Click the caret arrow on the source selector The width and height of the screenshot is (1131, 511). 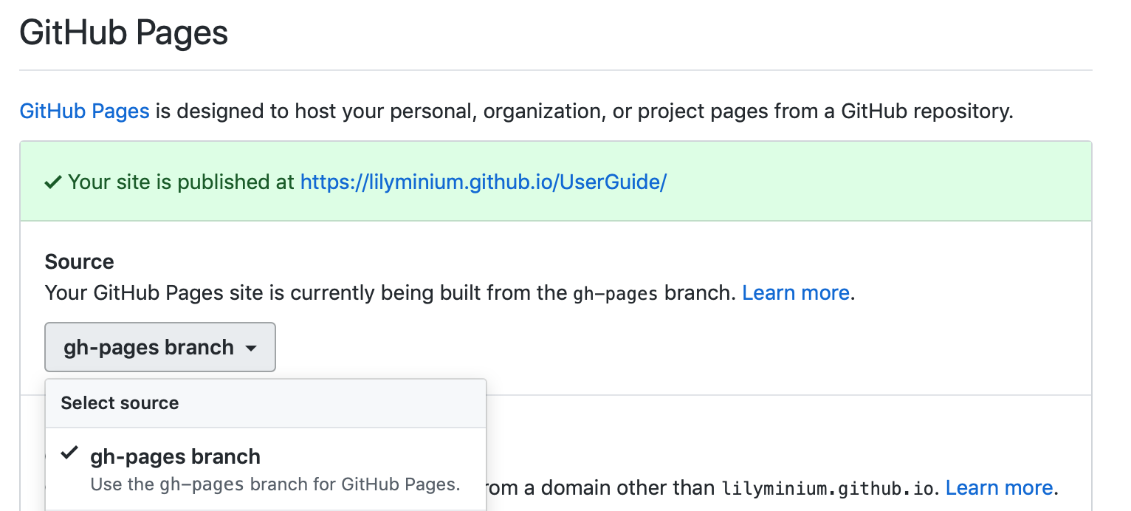click(x=252, y=347)
